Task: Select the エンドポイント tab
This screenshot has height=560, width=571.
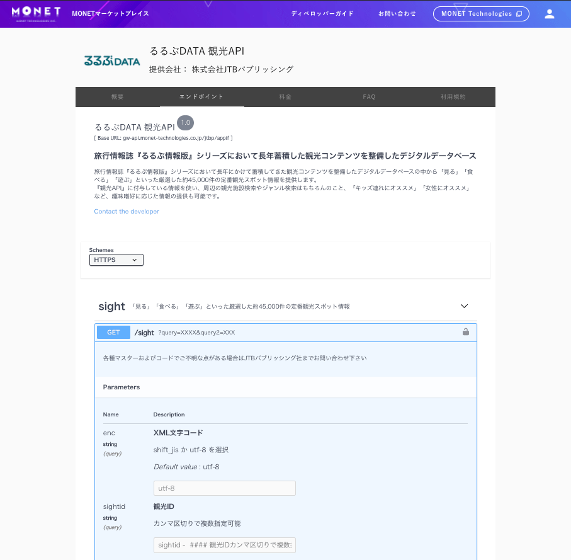Action: point(201,97)
